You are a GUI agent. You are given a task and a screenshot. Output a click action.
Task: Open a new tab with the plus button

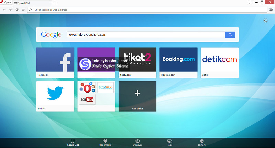pyautogui.click(x=55, y=3)
